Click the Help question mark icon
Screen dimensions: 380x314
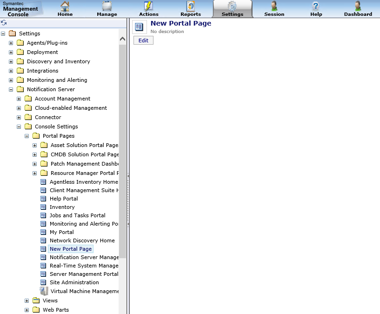point(316,6)
